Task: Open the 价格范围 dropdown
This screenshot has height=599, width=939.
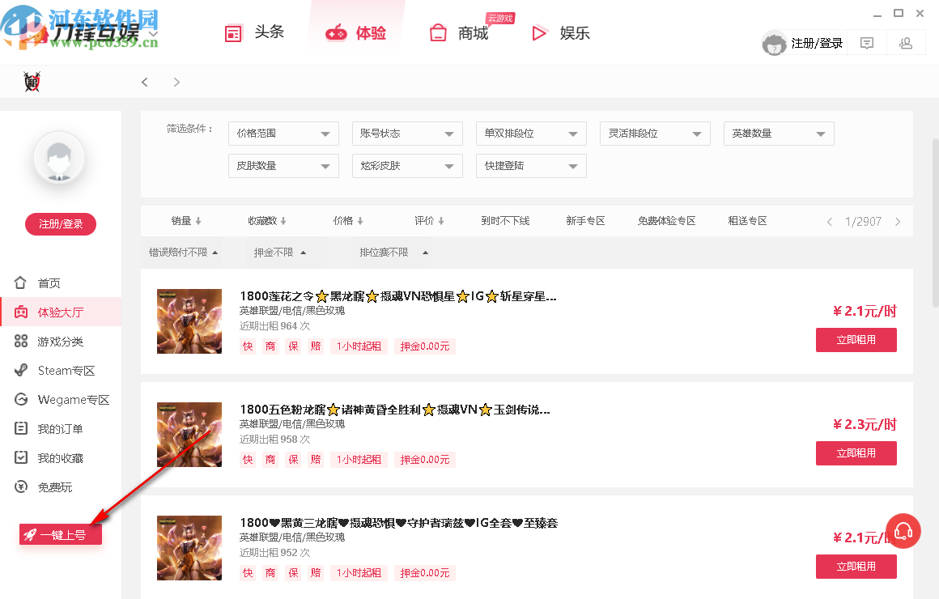Action: (283, 134)
